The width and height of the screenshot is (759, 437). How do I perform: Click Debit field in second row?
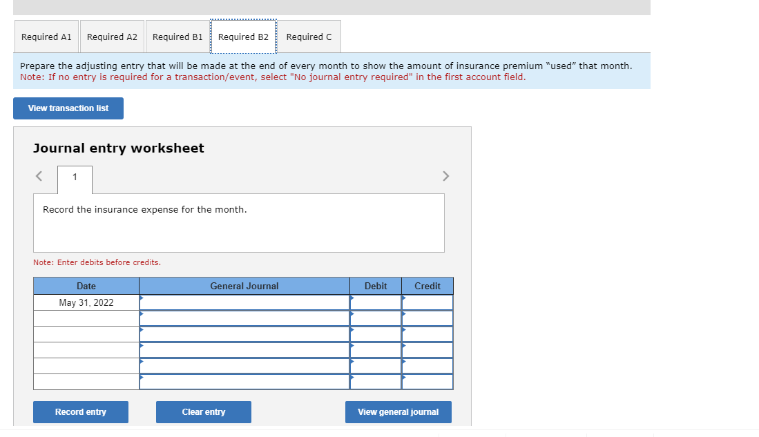[x=376, y=318]
